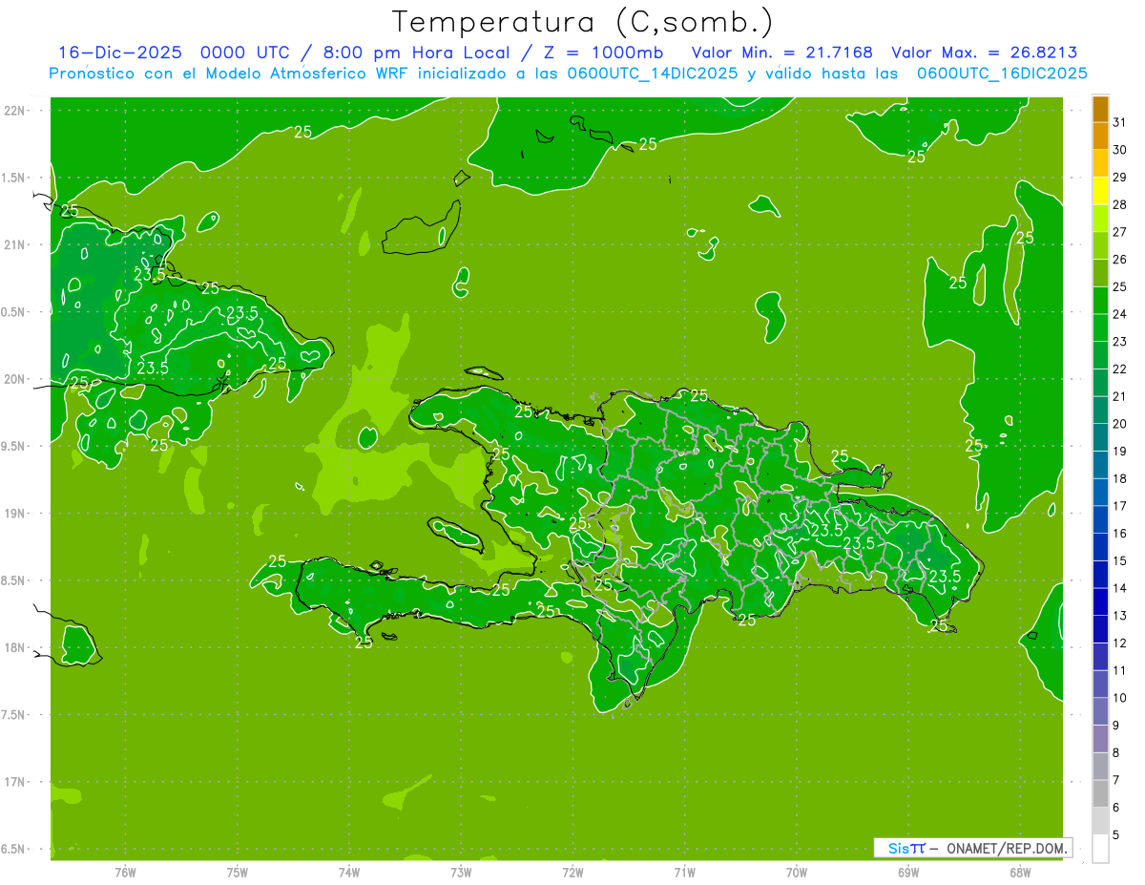1145x885 pixels.
Task: Click initialization time '0600UTC_14DIC2025'
Action: [651, 74]
